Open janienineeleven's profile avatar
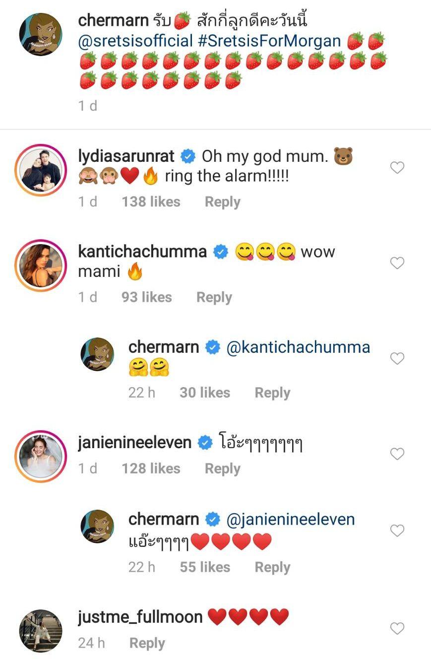The width and height of the screenshot is (431, 666). (x=41, y=456)
